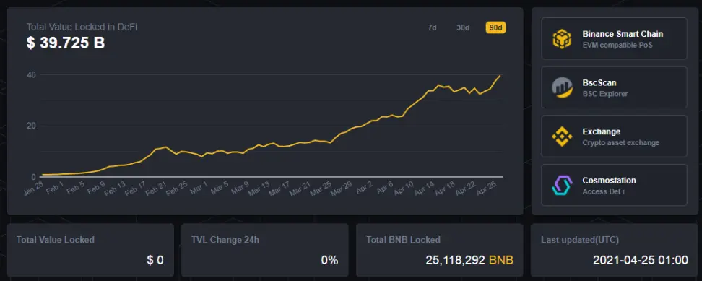Image resolution: width=702 pixels, height=281 pixels.
Task: Click the '20' y-axis label
Action: pos(30,126)
